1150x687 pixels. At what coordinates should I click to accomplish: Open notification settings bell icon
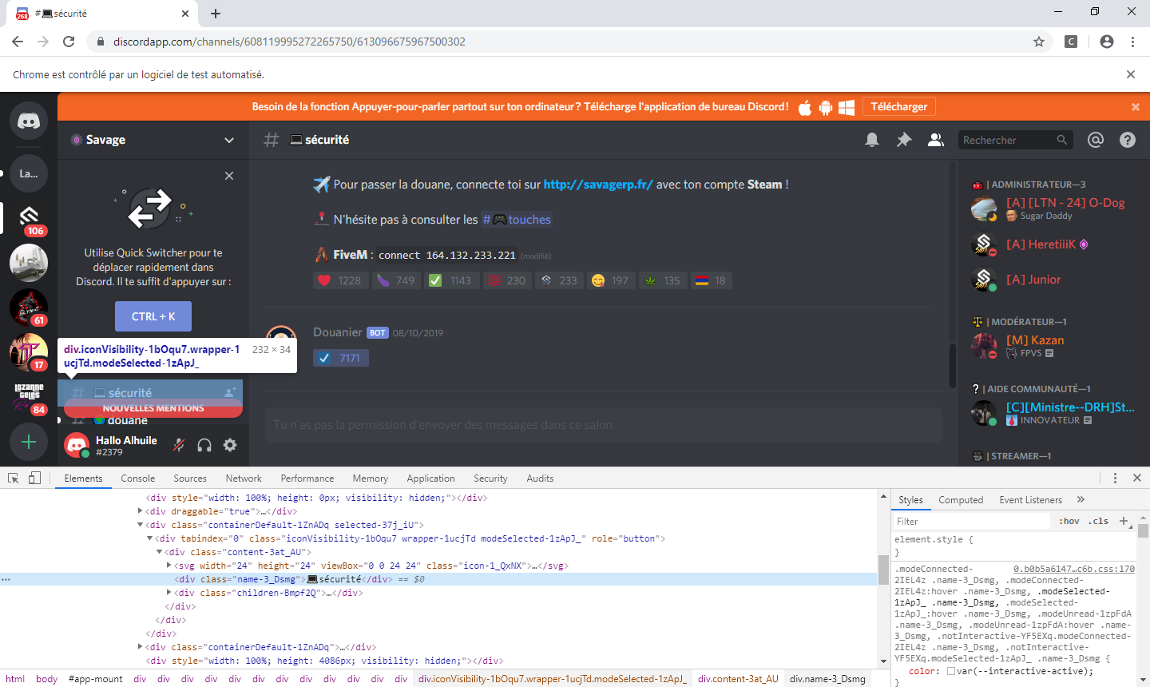point(872,140)
